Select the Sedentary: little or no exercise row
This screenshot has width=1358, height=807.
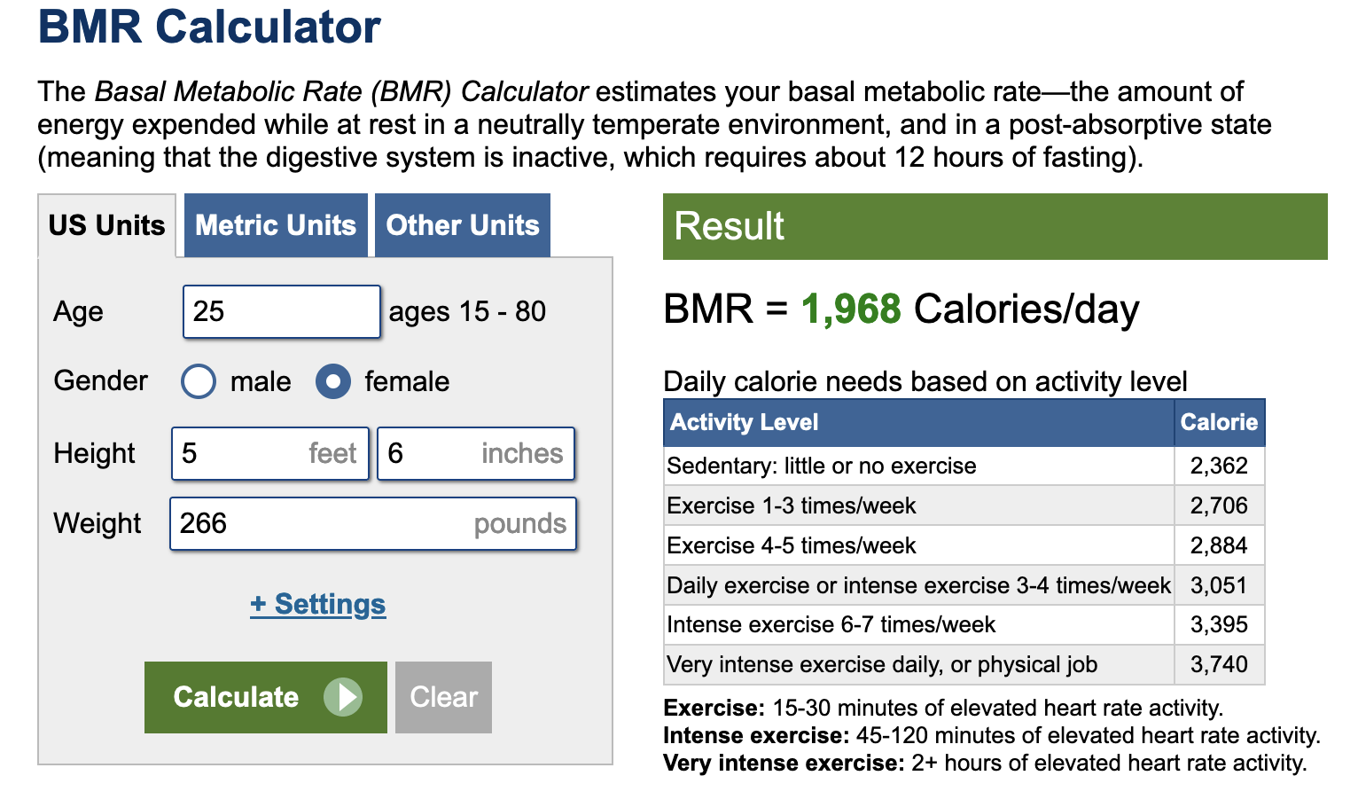pos(964,466)
